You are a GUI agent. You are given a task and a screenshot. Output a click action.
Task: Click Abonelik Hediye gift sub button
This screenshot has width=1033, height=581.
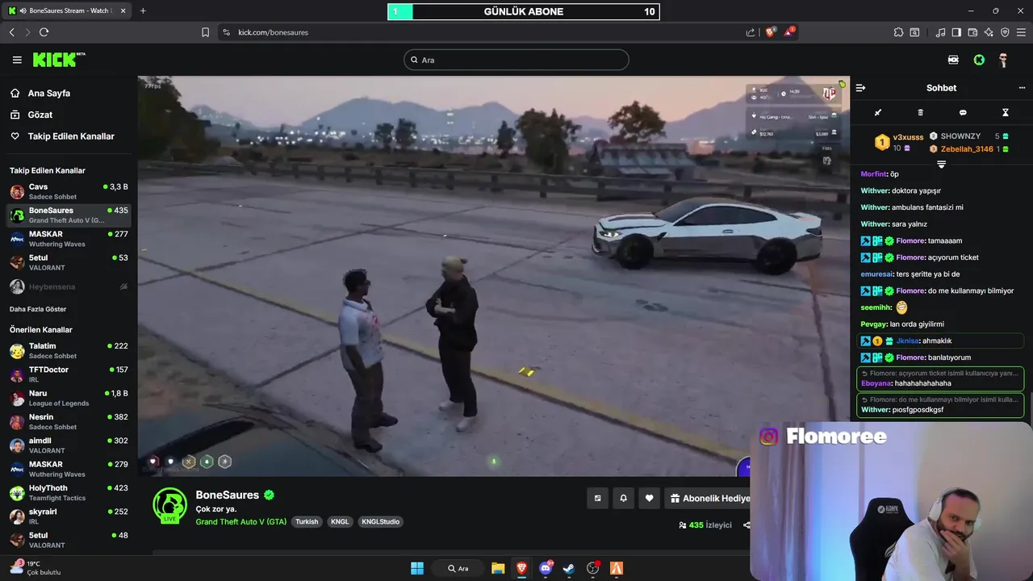pos(708,499)
